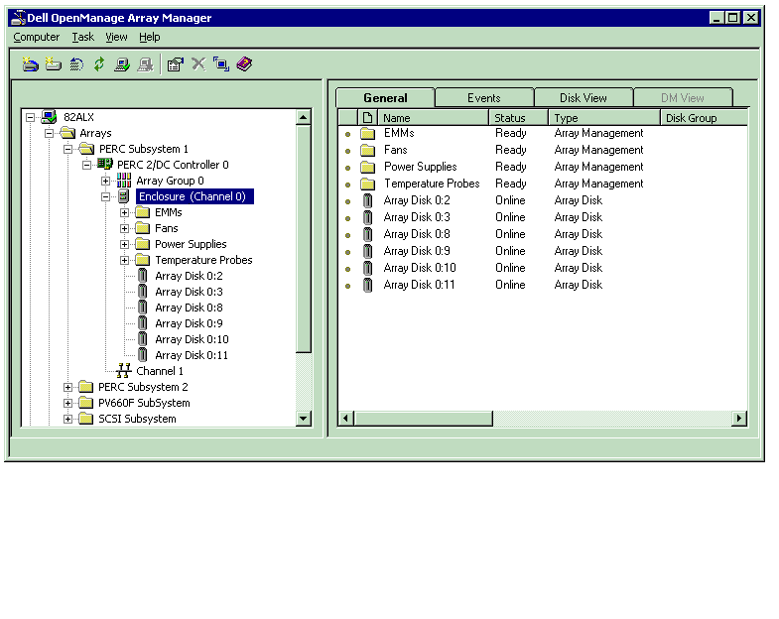
Task: Expand the Fans folder in tree
Action: [x=124, y=228]
